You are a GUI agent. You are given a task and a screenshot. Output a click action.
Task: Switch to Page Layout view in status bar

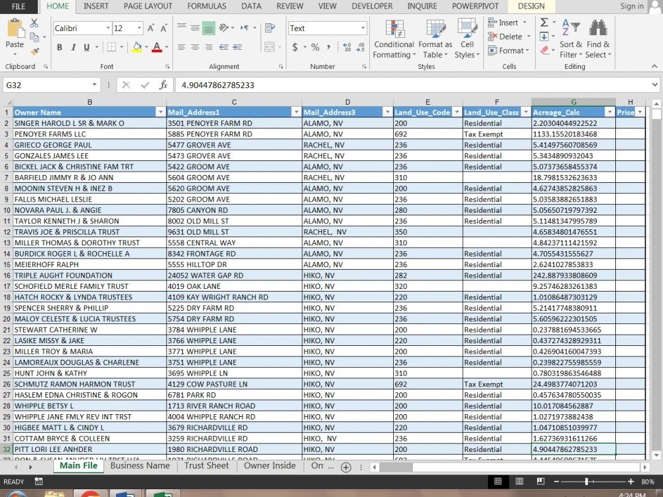coord(519,481)
